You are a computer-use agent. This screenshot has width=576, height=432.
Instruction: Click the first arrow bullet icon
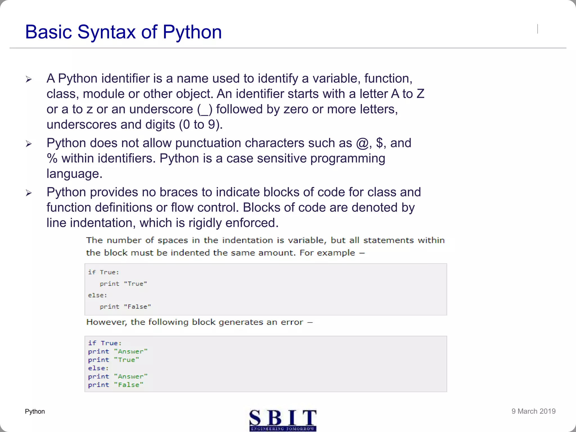pos(29,79)
